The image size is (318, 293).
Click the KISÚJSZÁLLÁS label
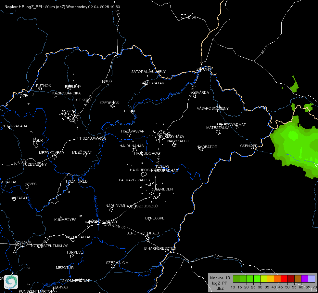click(x=79, y=237)
